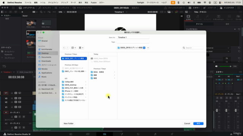Toggle the DIM button near volume
Image resolution: width=243 pixels, height=136 pixels.
point(235,66)
